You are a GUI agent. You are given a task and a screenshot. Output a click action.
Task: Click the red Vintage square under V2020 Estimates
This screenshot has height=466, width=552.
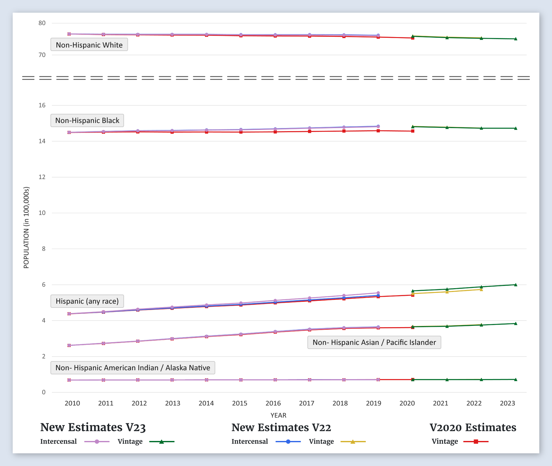point(476,442)
